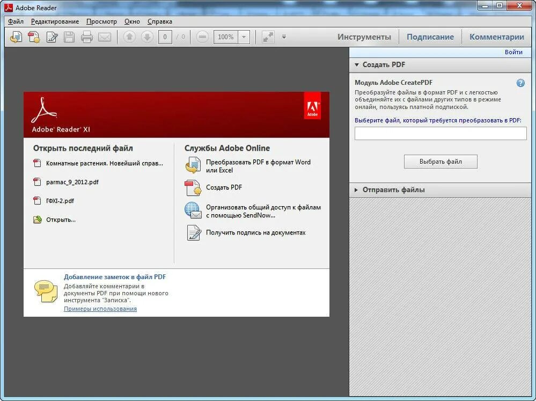Click the signature pen document icon
536x401 pixels.
194,232
